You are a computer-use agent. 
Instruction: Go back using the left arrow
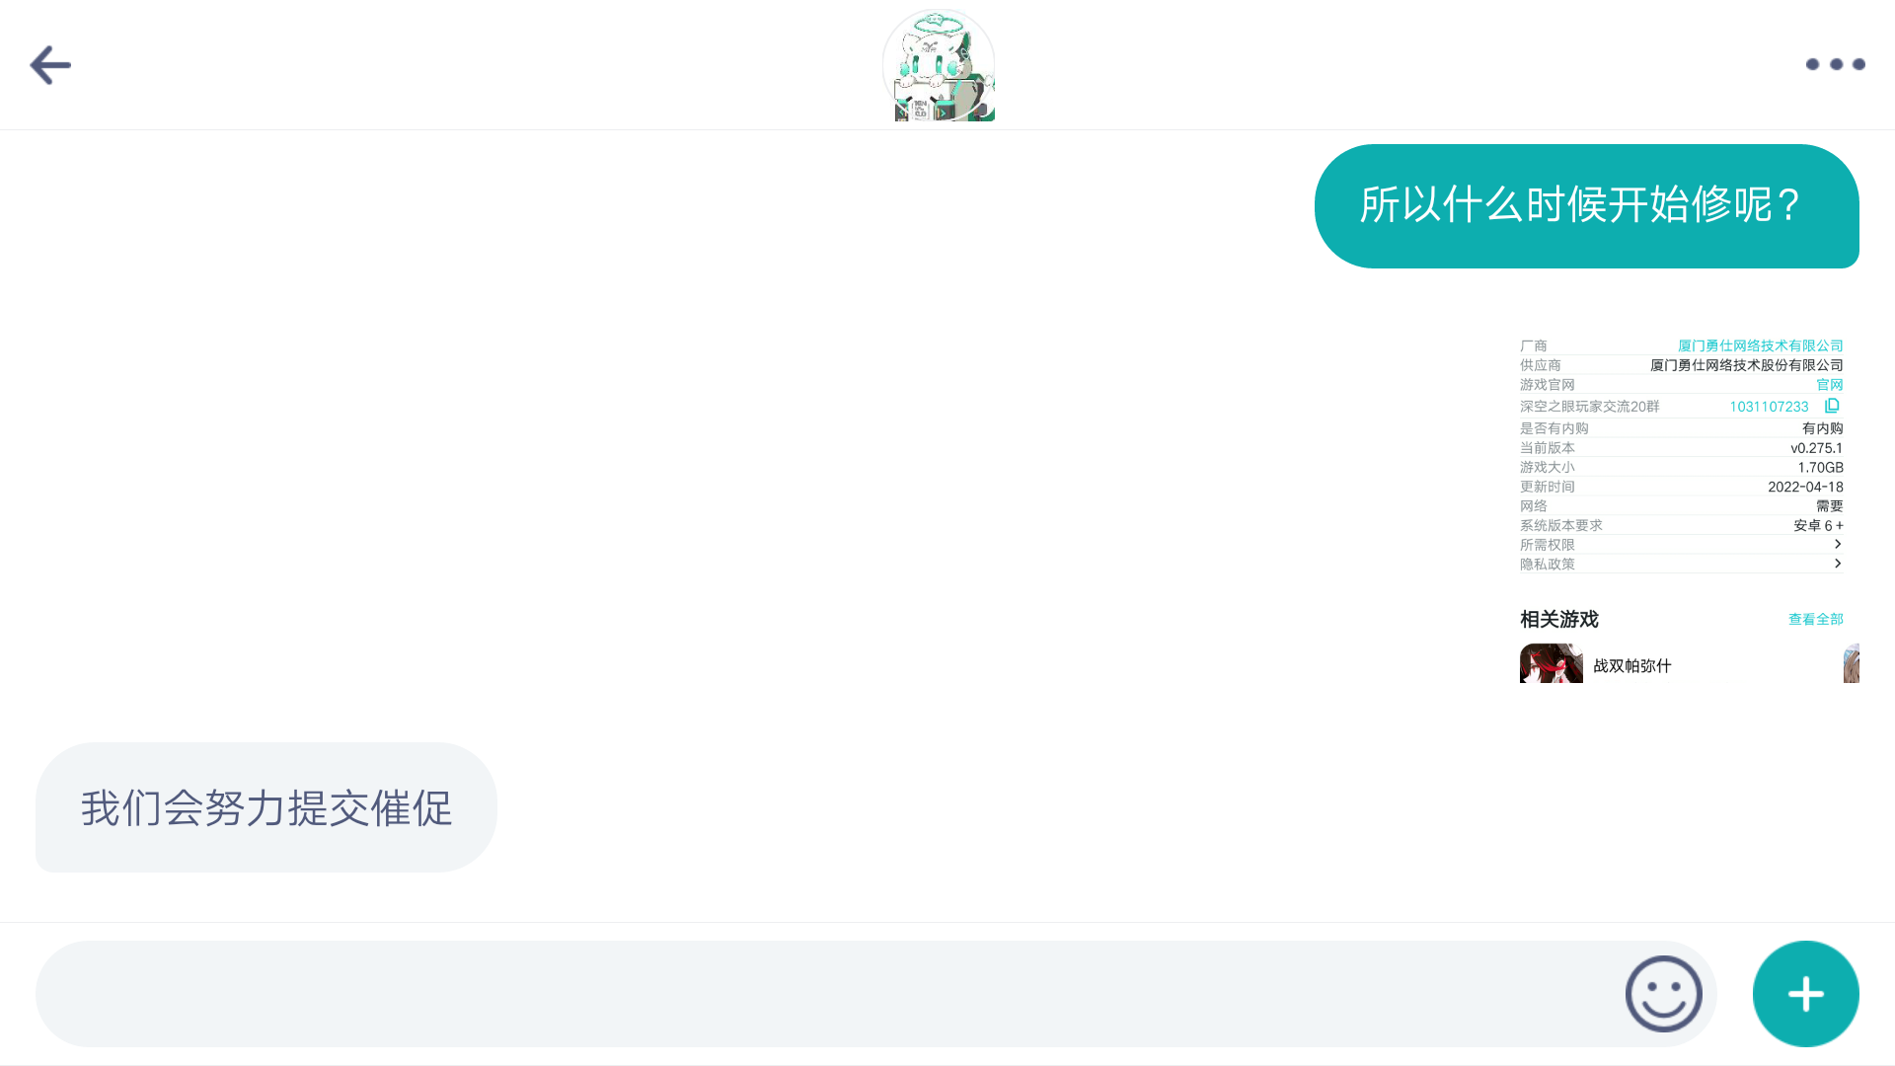(50, 65)
